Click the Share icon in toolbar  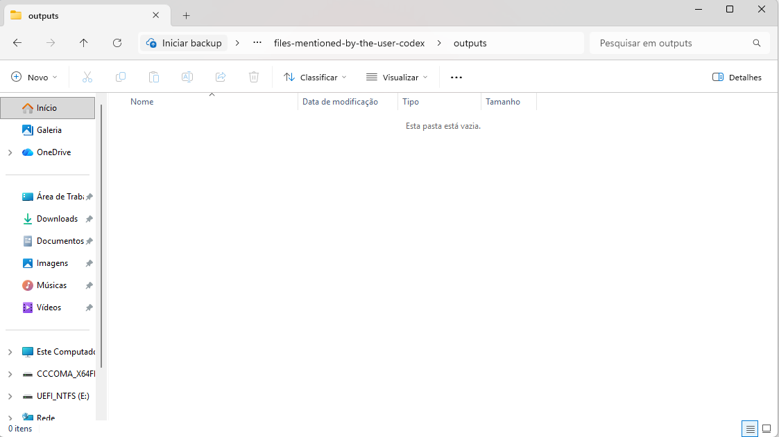tap(221, 77)
